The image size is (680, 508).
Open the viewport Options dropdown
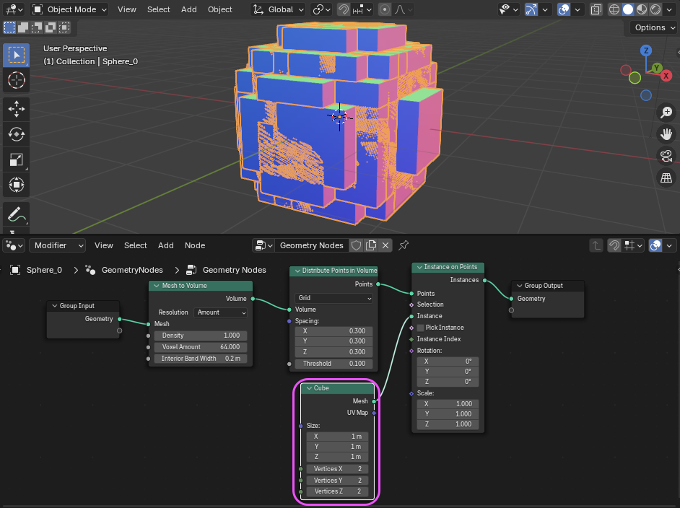(x=653, y=27)
